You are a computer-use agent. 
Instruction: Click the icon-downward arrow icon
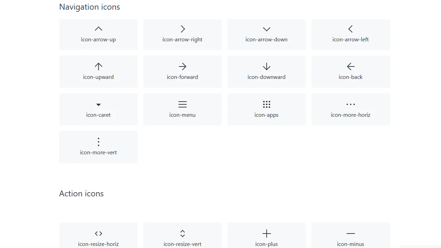point(267,66)
